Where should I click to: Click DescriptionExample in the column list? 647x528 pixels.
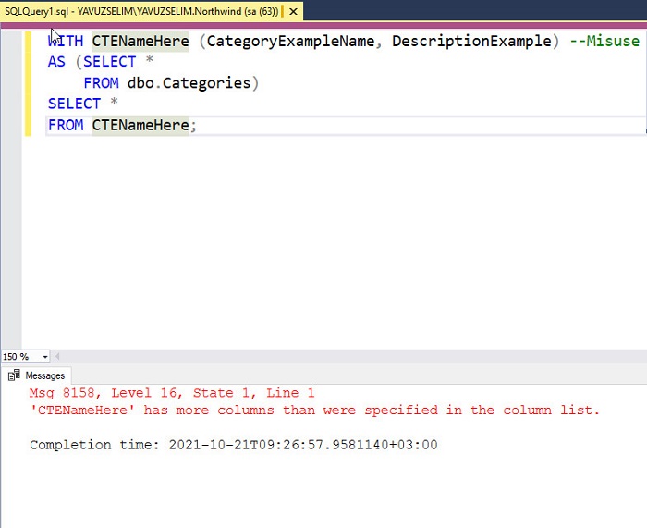(471, 41)
